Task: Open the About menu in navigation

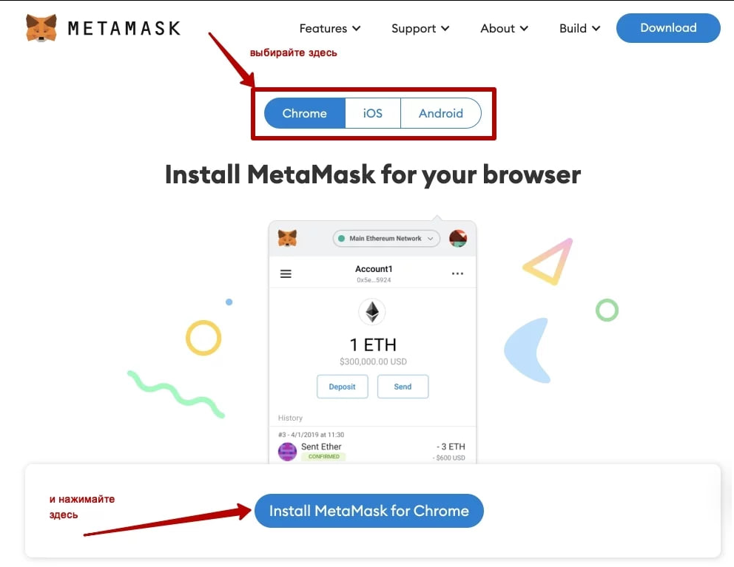Action: (x=504, y=29)
